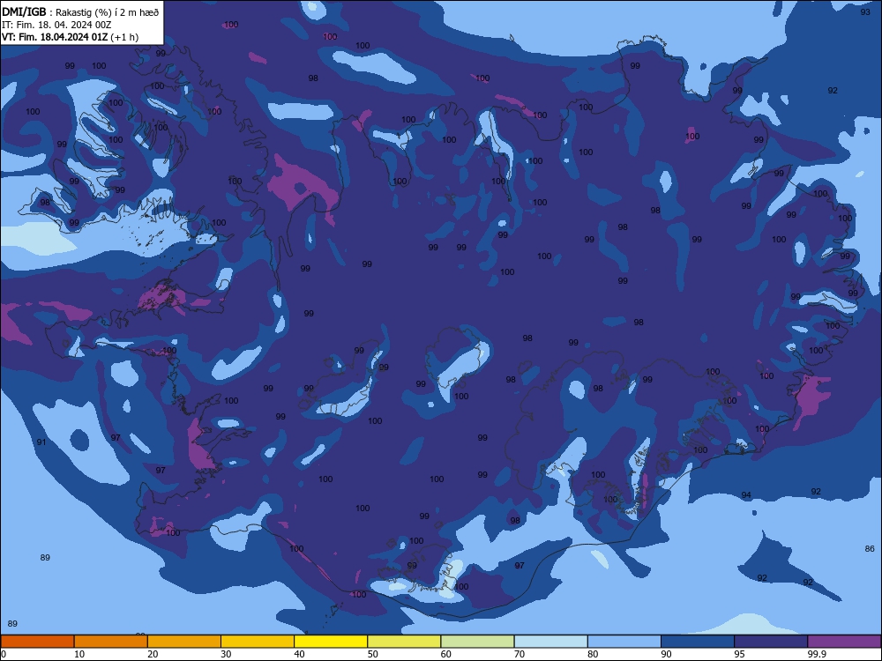Click the legend tick label '95'

tap(739, 654)
